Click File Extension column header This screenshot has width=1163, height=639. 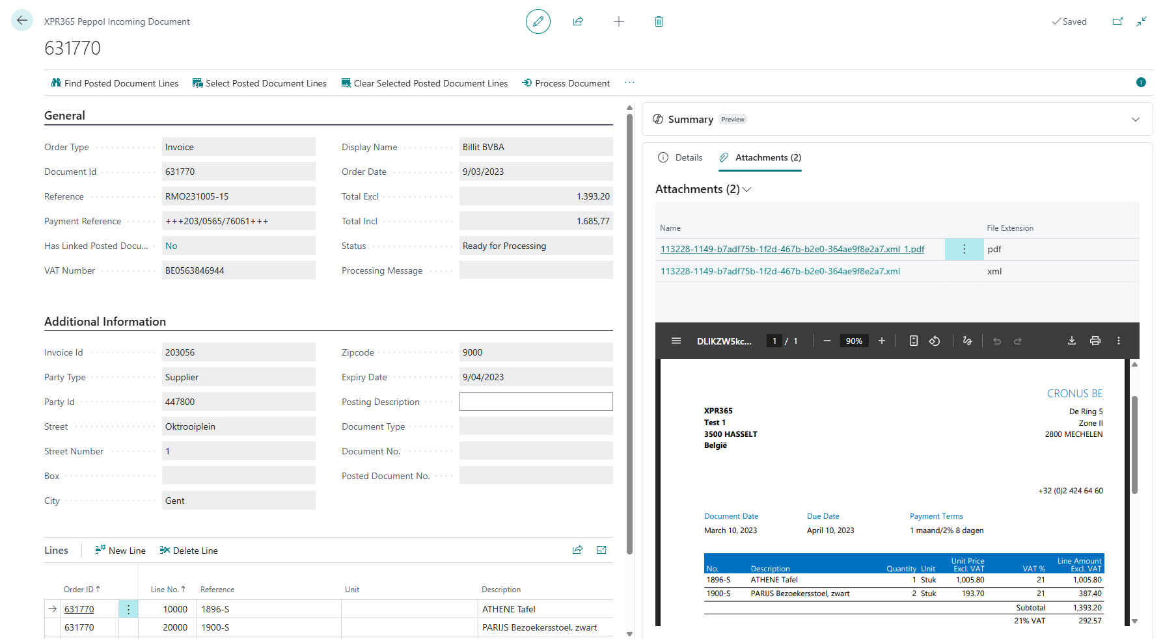(x=1010, y=228)
